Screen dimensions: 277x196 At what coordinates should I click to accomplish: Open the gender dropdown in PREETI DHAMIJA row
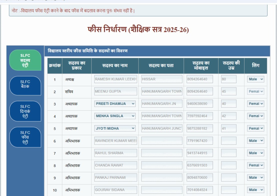click(256, 104)
